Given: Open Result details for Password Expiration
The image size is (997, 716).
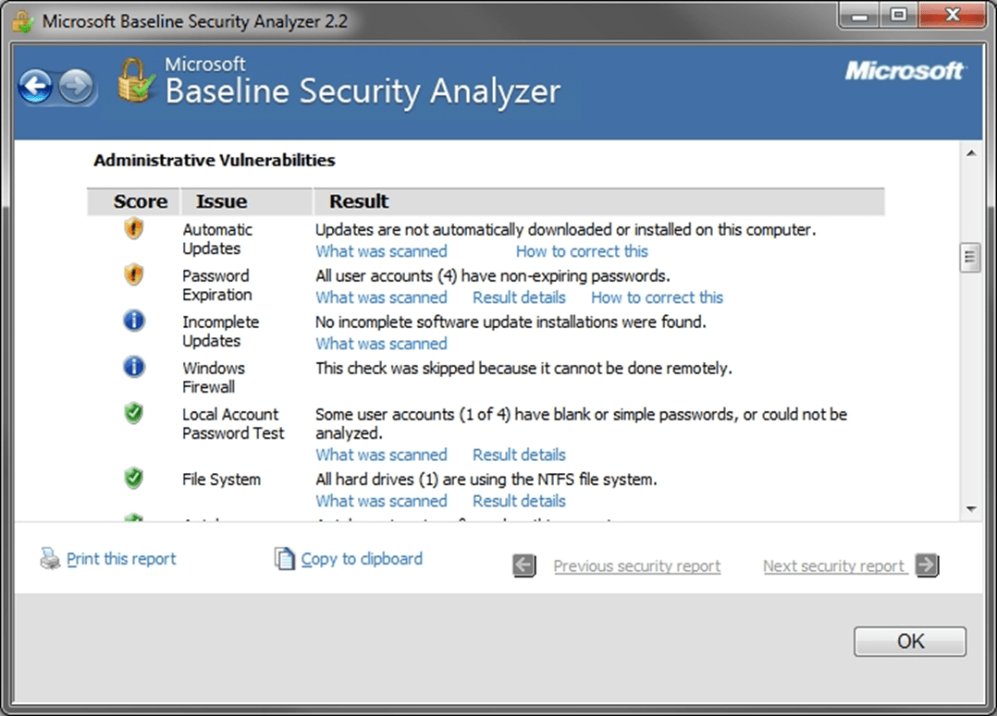Looking at the screenshot, I should [519, 298].
